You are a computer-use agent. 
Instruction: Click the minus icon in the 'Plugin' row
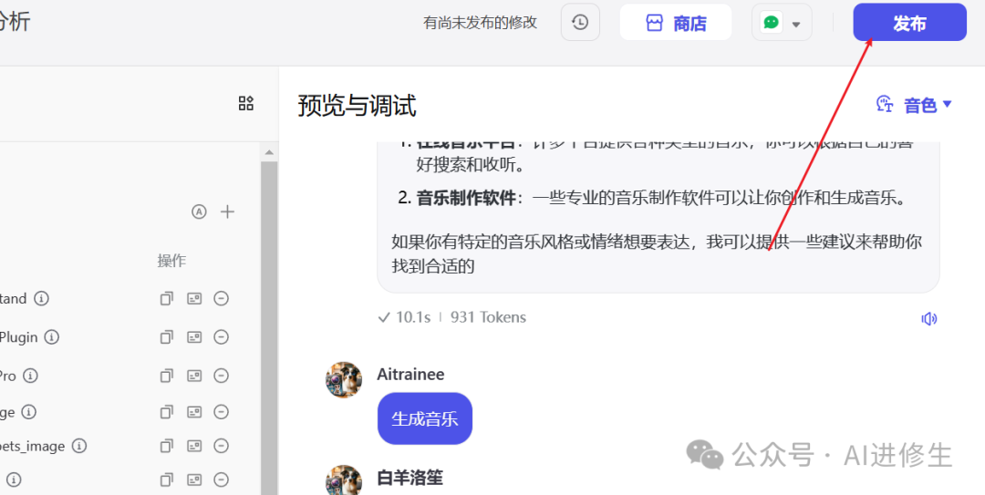point(221,338)
